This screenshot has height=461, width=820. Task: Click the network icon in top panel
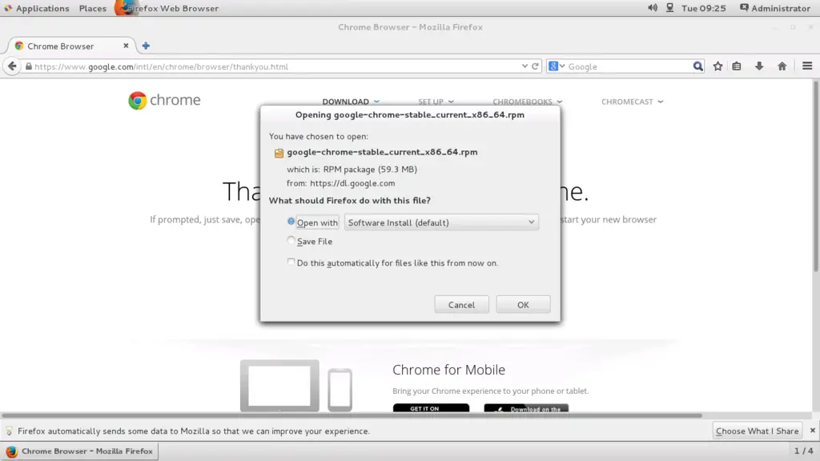click(x=669, y=8)
